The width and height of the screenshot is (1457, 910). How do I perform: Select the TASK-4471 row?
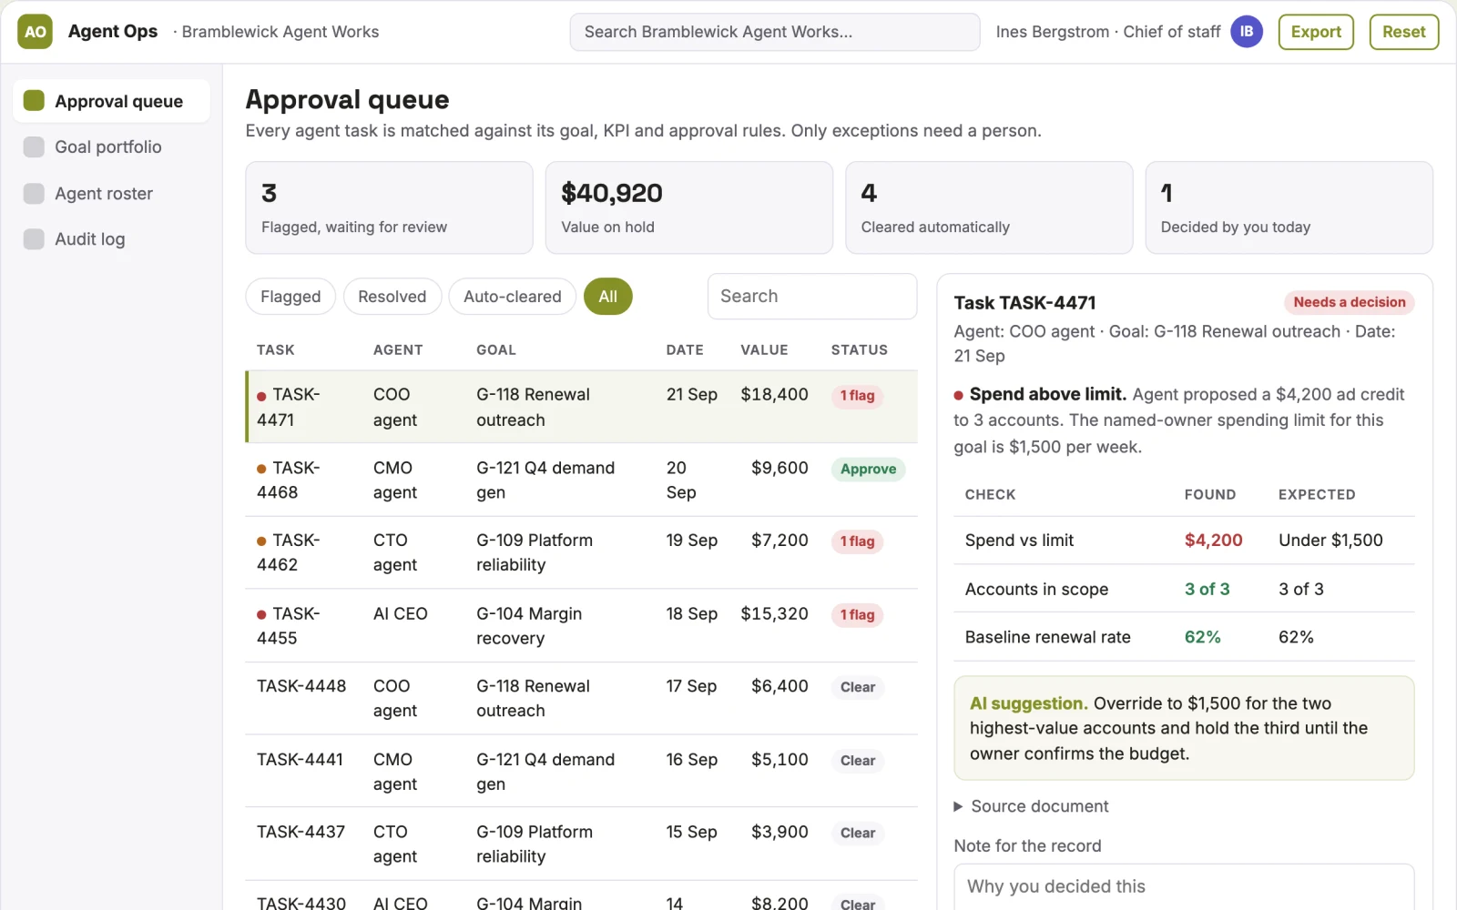(582, 407)
